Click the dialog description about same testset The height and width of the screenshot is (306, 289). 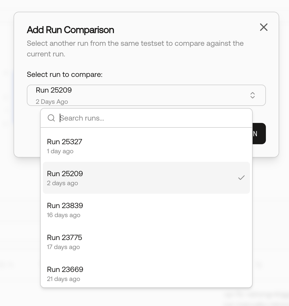(x=135, y=49)
